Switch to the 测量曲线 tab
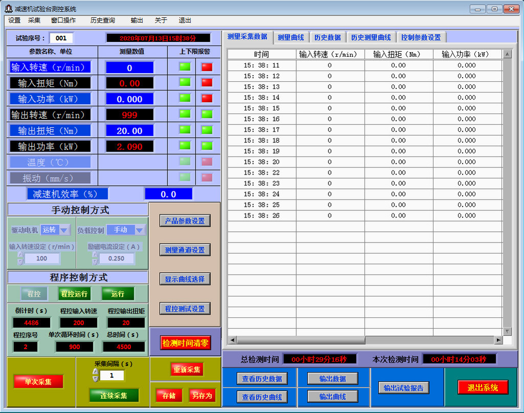Screen dimensions: 524x413 [291, 37]
